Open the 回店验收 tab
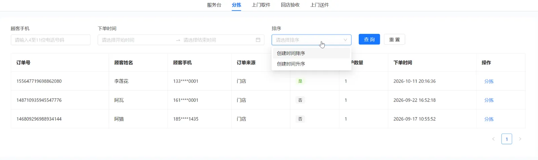538x160 pixels. point(290,5)
